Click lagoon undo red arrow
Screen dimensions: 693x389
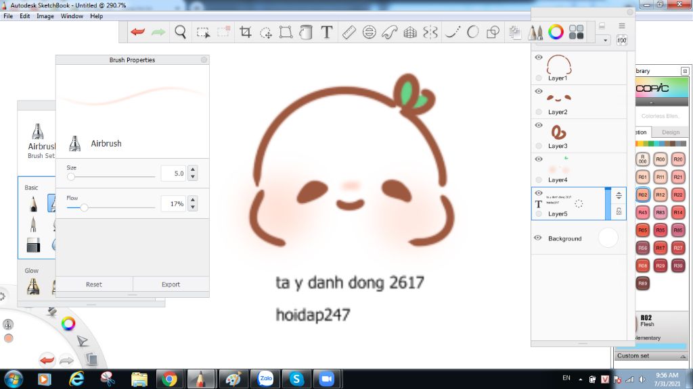coord(47,360)
